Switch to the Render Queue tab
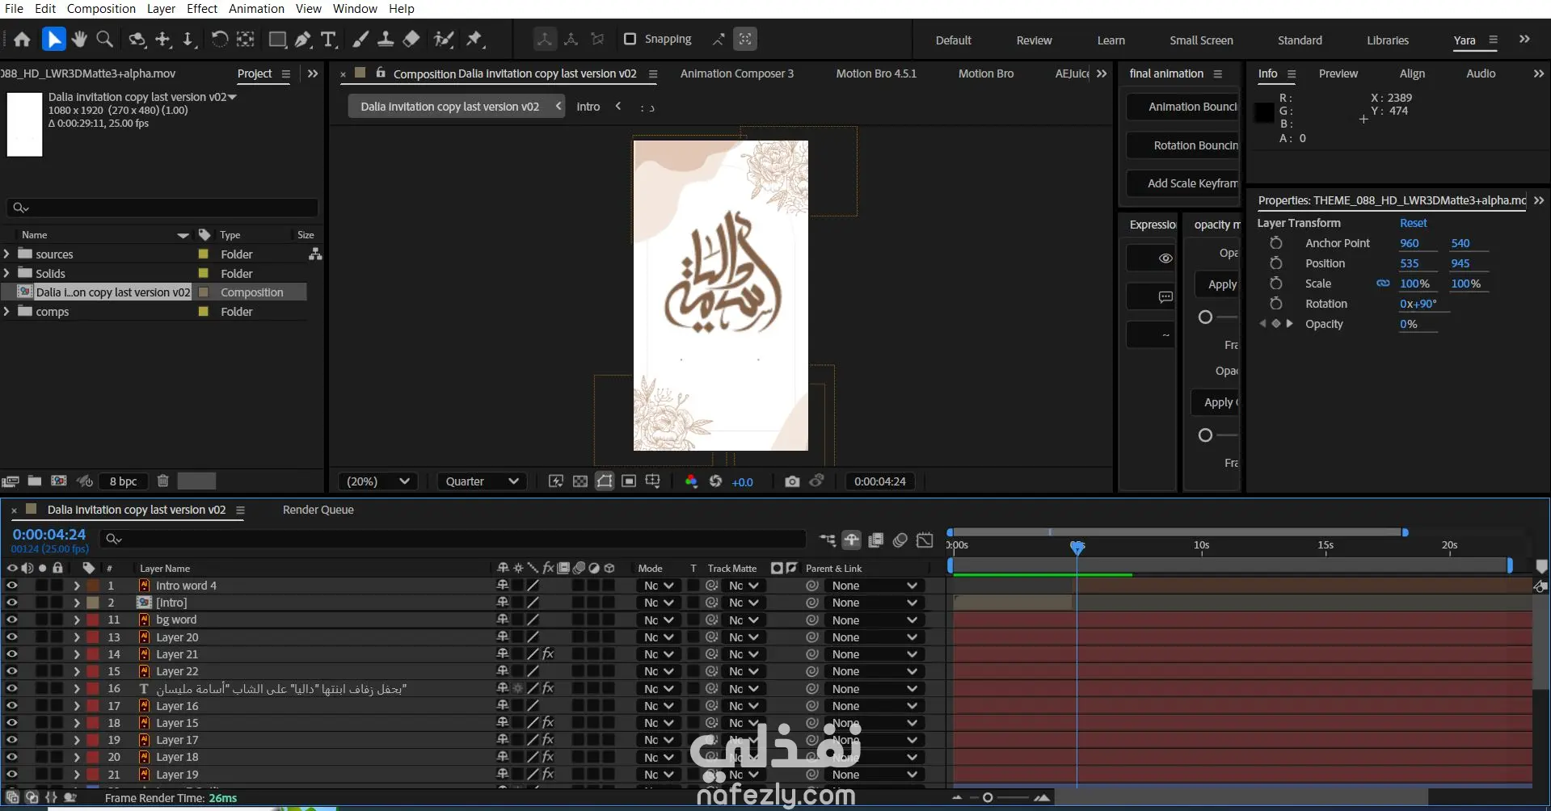1551x811 pixels. (318, 510)
